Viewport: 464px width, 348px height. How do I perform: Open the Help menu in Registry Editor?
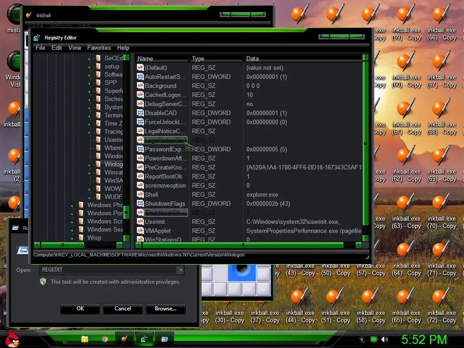[x=123, y=48]
